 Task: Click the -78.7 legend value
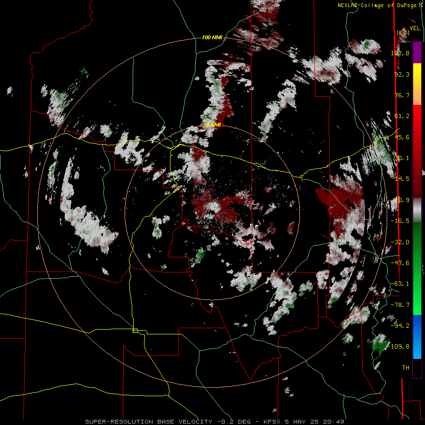400,305
